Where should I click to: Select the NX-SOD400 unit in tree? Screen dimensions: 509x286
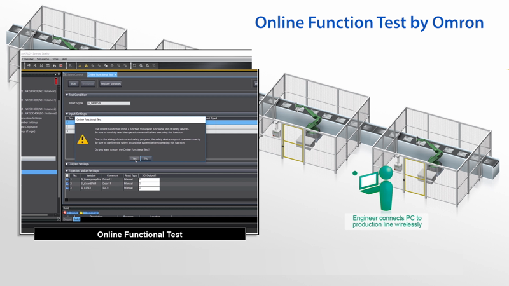click(x=39, y=114)
